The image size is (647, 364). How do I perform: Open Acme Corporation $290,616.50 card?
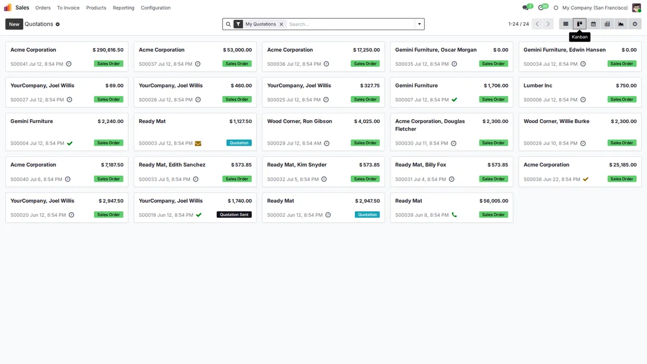(x=67, y=57)
